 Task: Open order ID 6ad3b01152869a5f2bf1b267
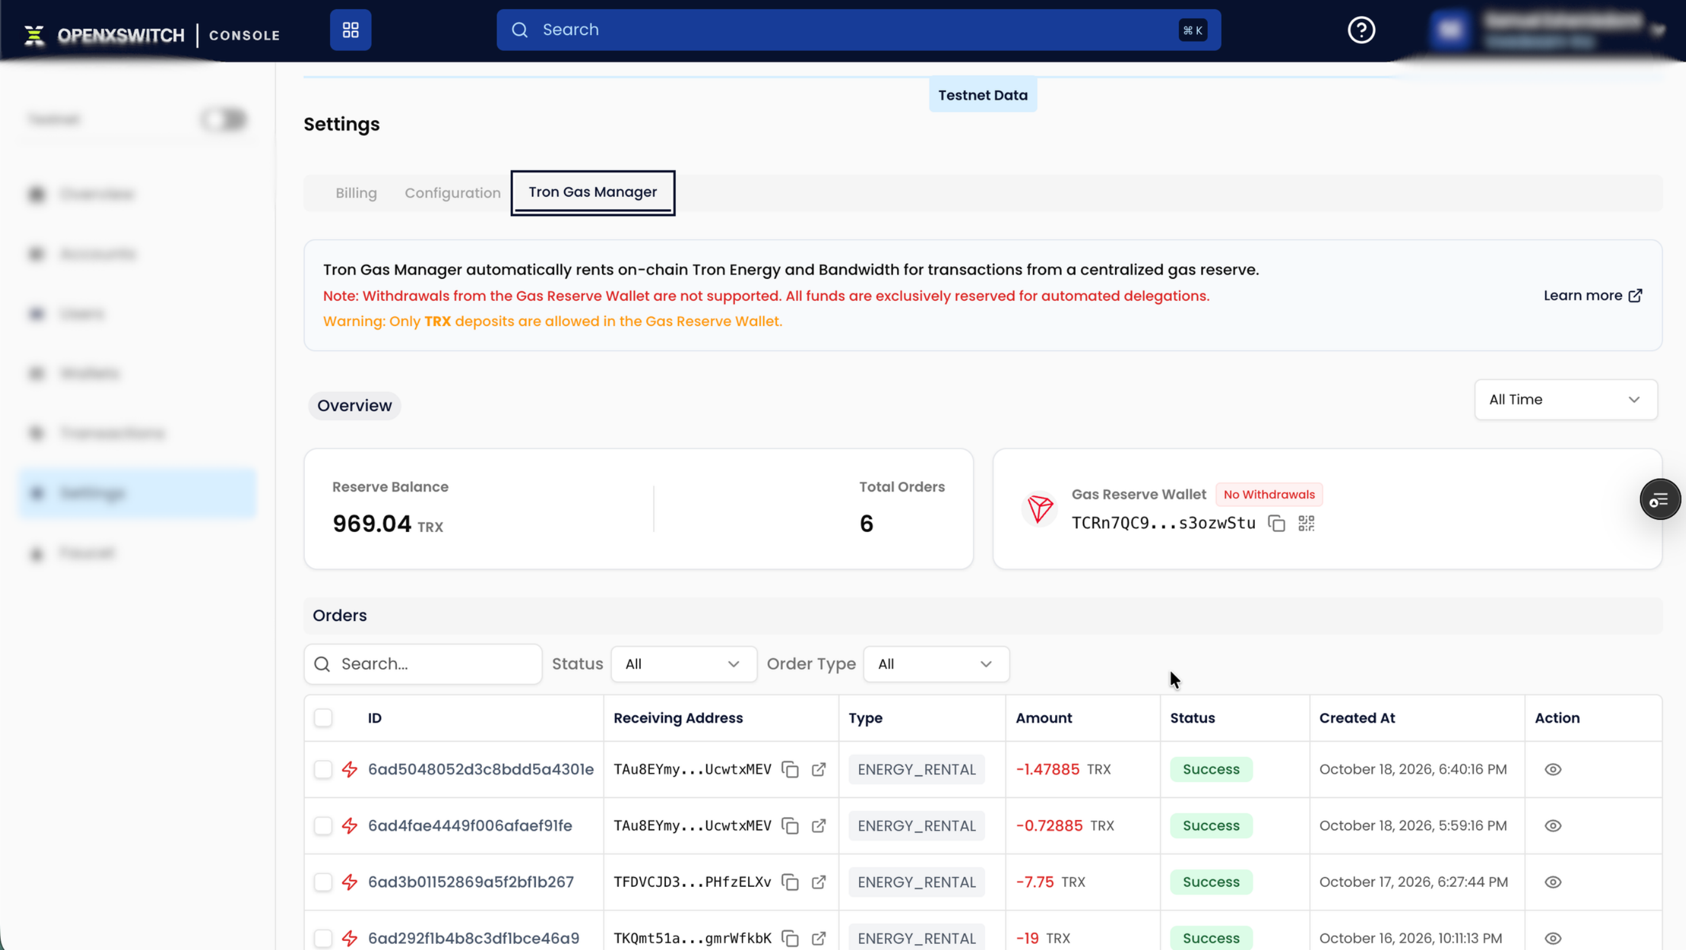470,882
